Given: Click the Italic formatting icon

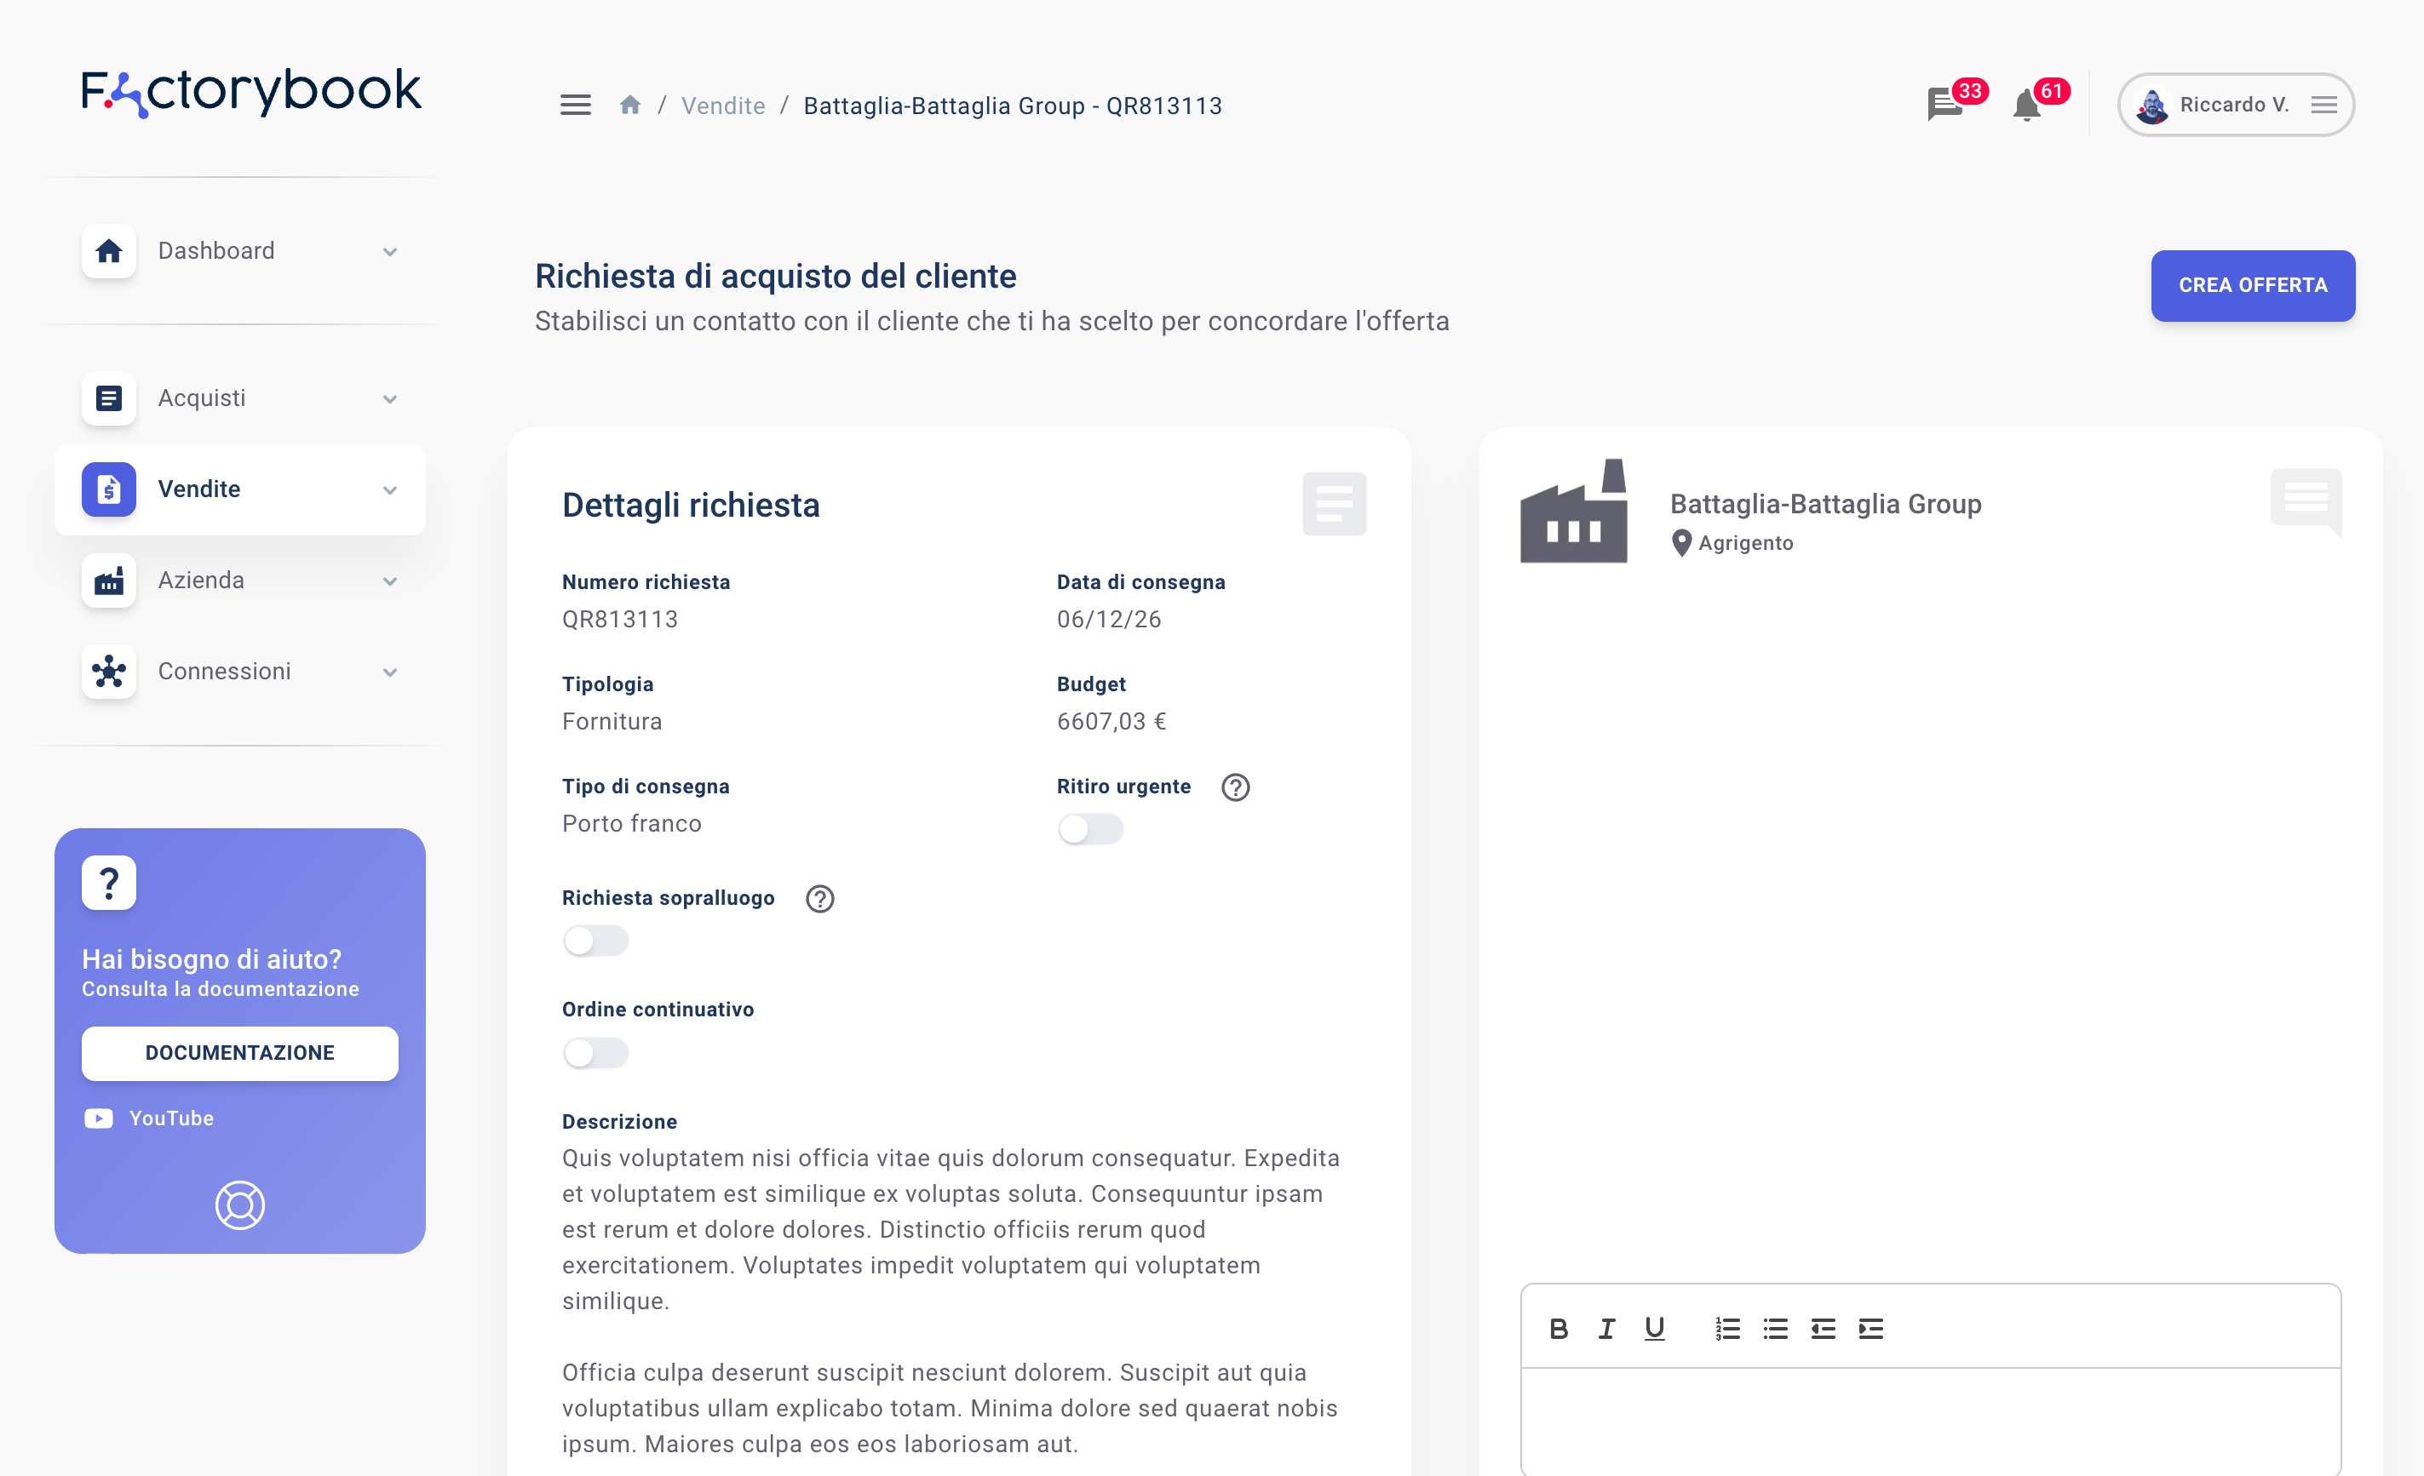Looking at the screenshot, I should (1606, 1329).
